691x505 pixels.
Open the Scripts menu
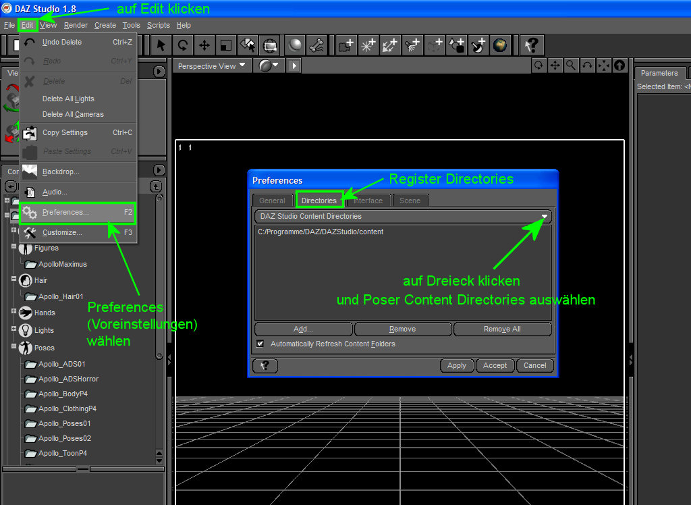point(158,25)
